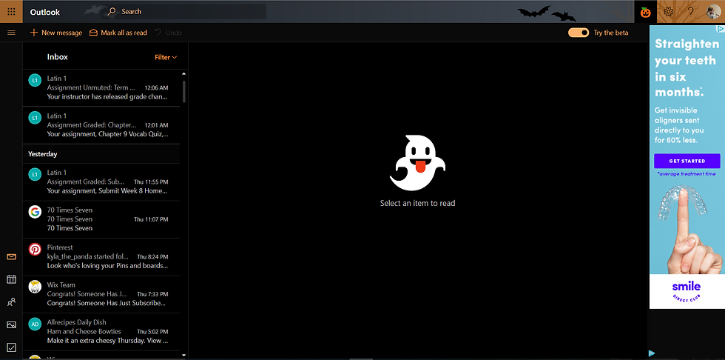Open the account profile picture

(714, 12)
